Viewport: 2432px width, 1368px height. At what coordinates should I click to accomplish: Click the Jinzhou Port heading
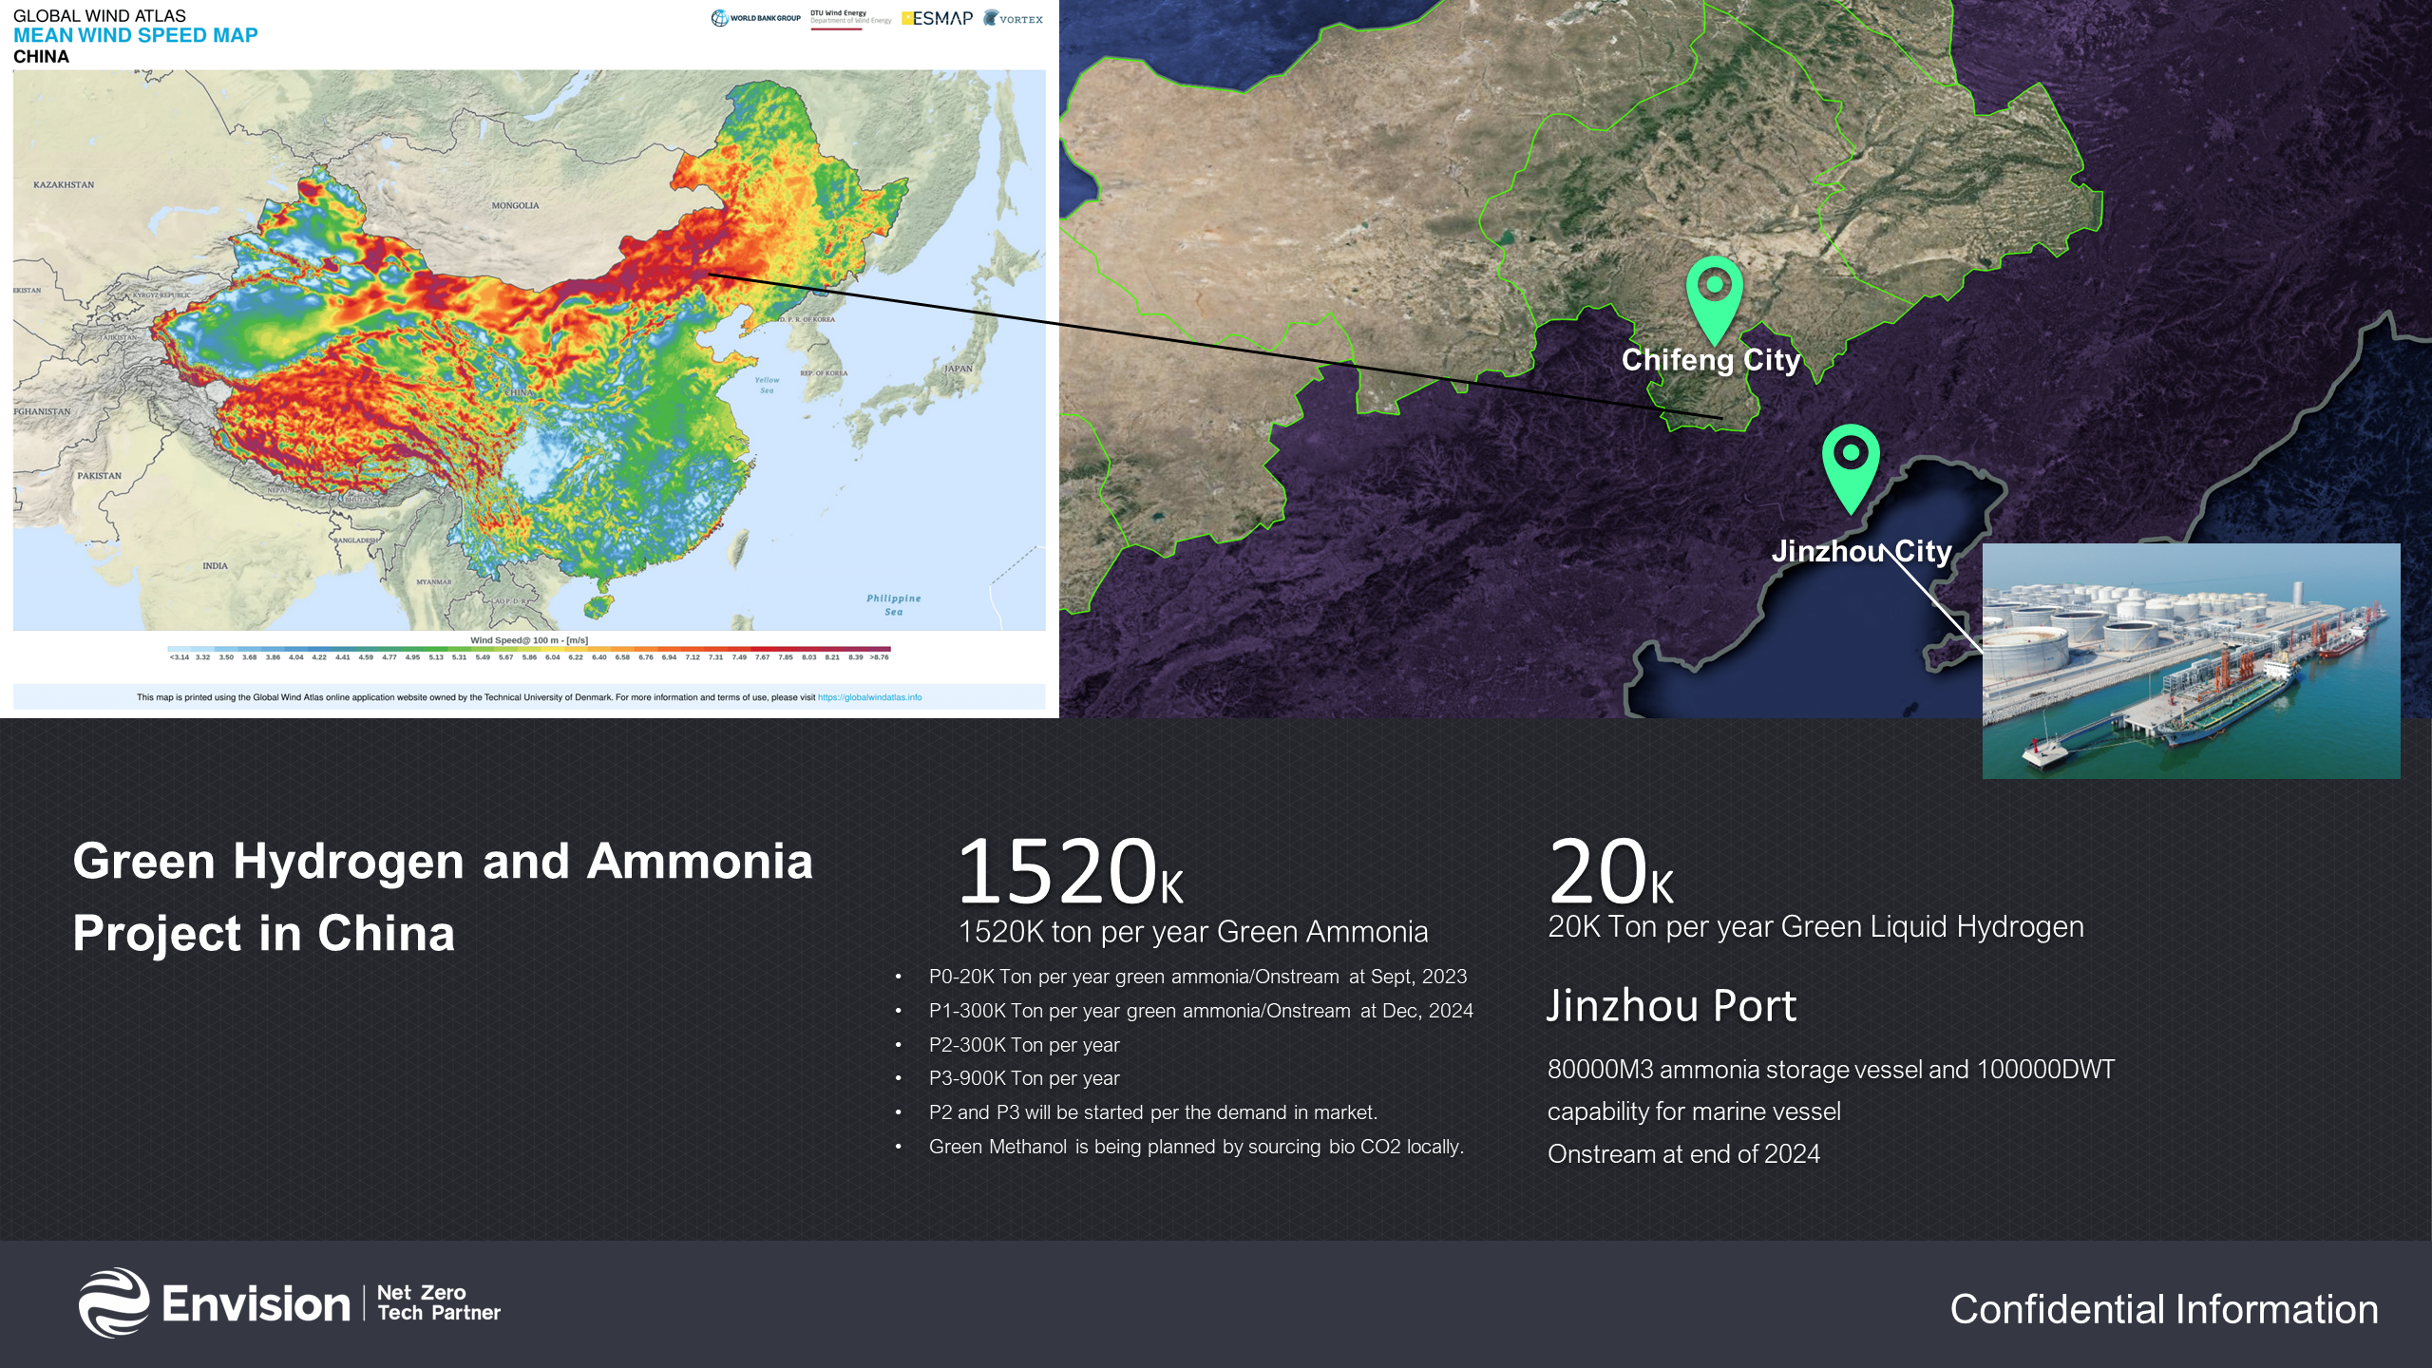[x=1671, y=1006]
